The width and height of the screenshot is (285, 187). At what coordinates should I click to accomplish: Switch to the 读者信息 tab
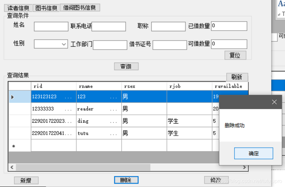(17, 8)
